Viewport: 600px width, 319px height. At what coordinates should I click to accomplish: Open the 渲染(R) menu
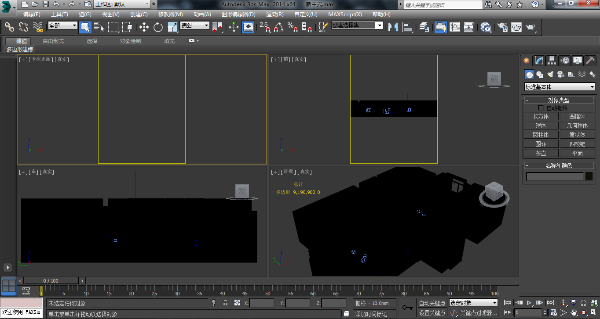point(274,14)
